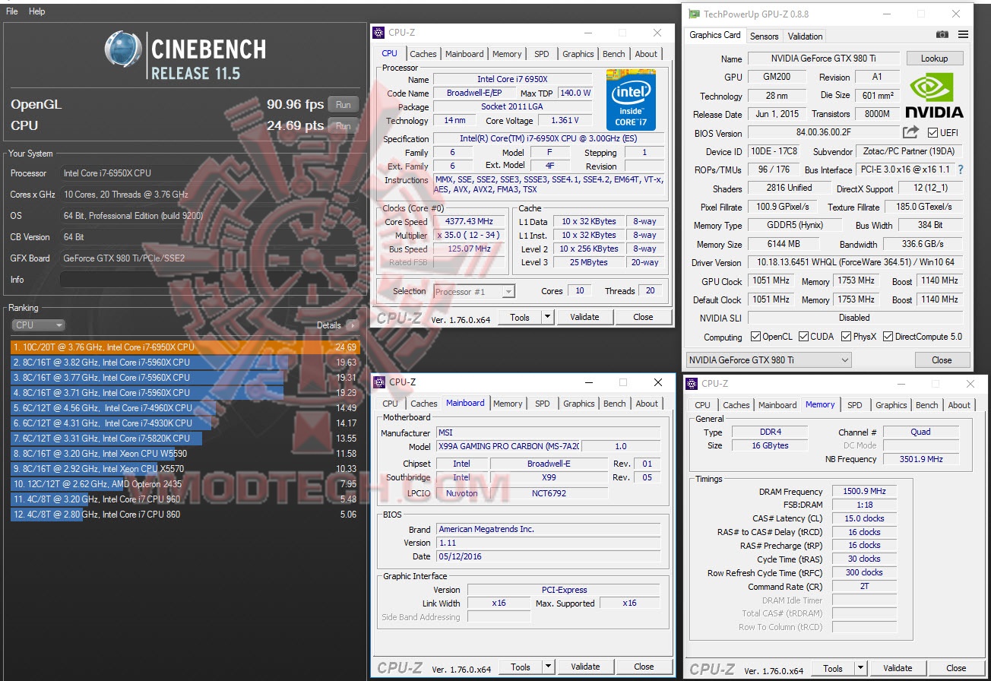
Task: Click the Details arrow icon in Ranking
Action: tap(351, 325)
